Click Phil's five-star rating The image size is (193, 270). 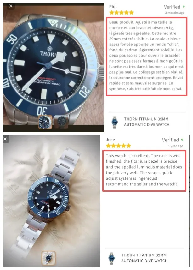122,12
